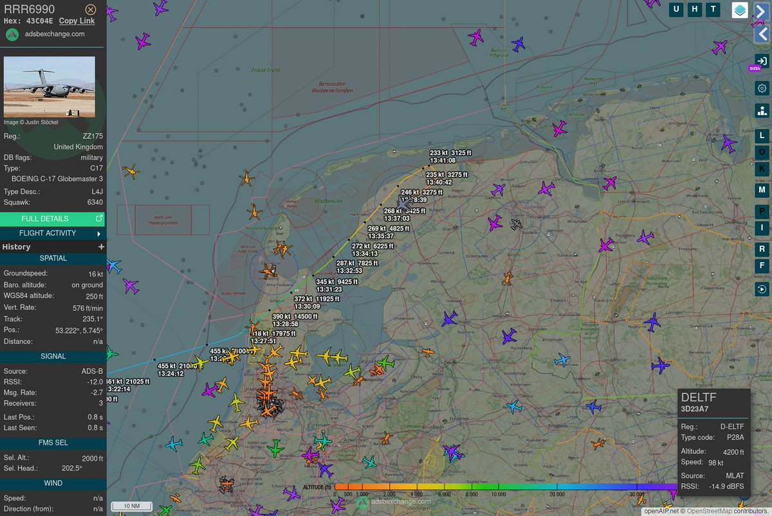Image resolution: width=772 pixels, height=516 pixels.
Task: Toggle the U option in the top toolbar
Action: [x=676, y=10]
